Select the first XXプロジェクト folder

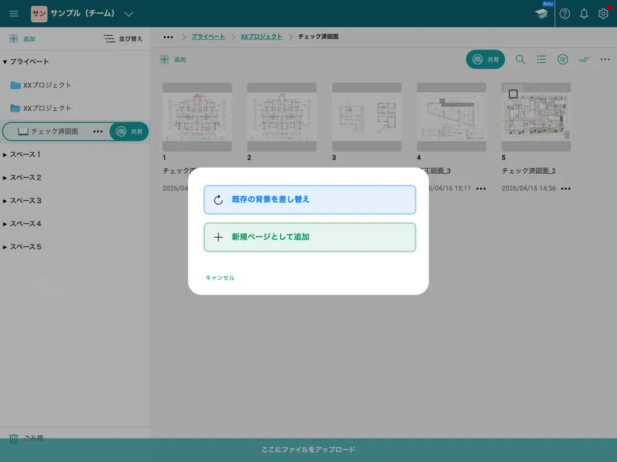click(41, 85)
